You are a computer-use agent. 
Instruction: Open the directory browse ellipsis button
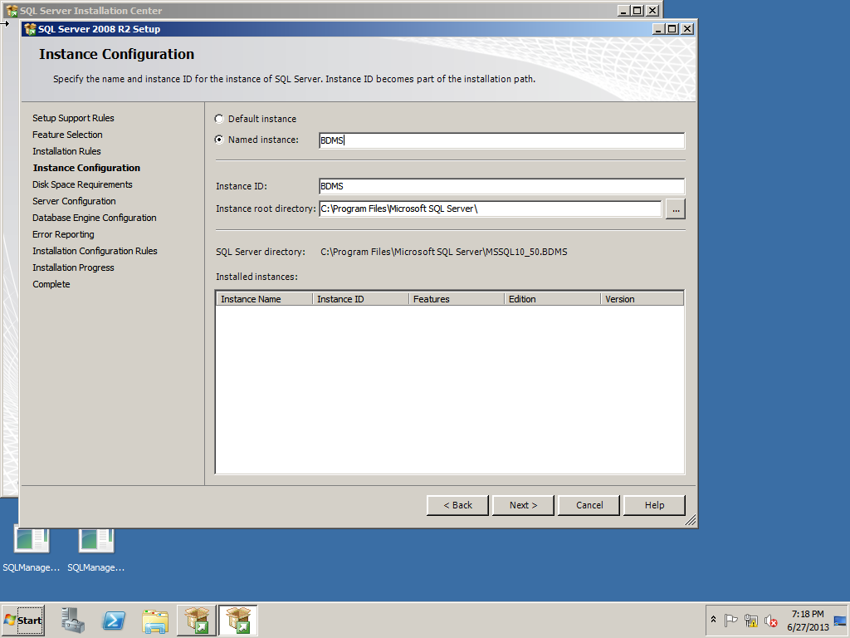[676, 209]
